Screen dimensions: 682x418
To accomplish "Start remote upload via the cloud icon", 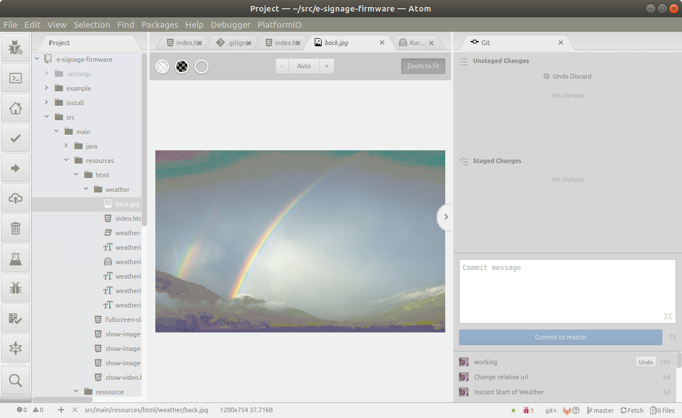I will point(16,198).
